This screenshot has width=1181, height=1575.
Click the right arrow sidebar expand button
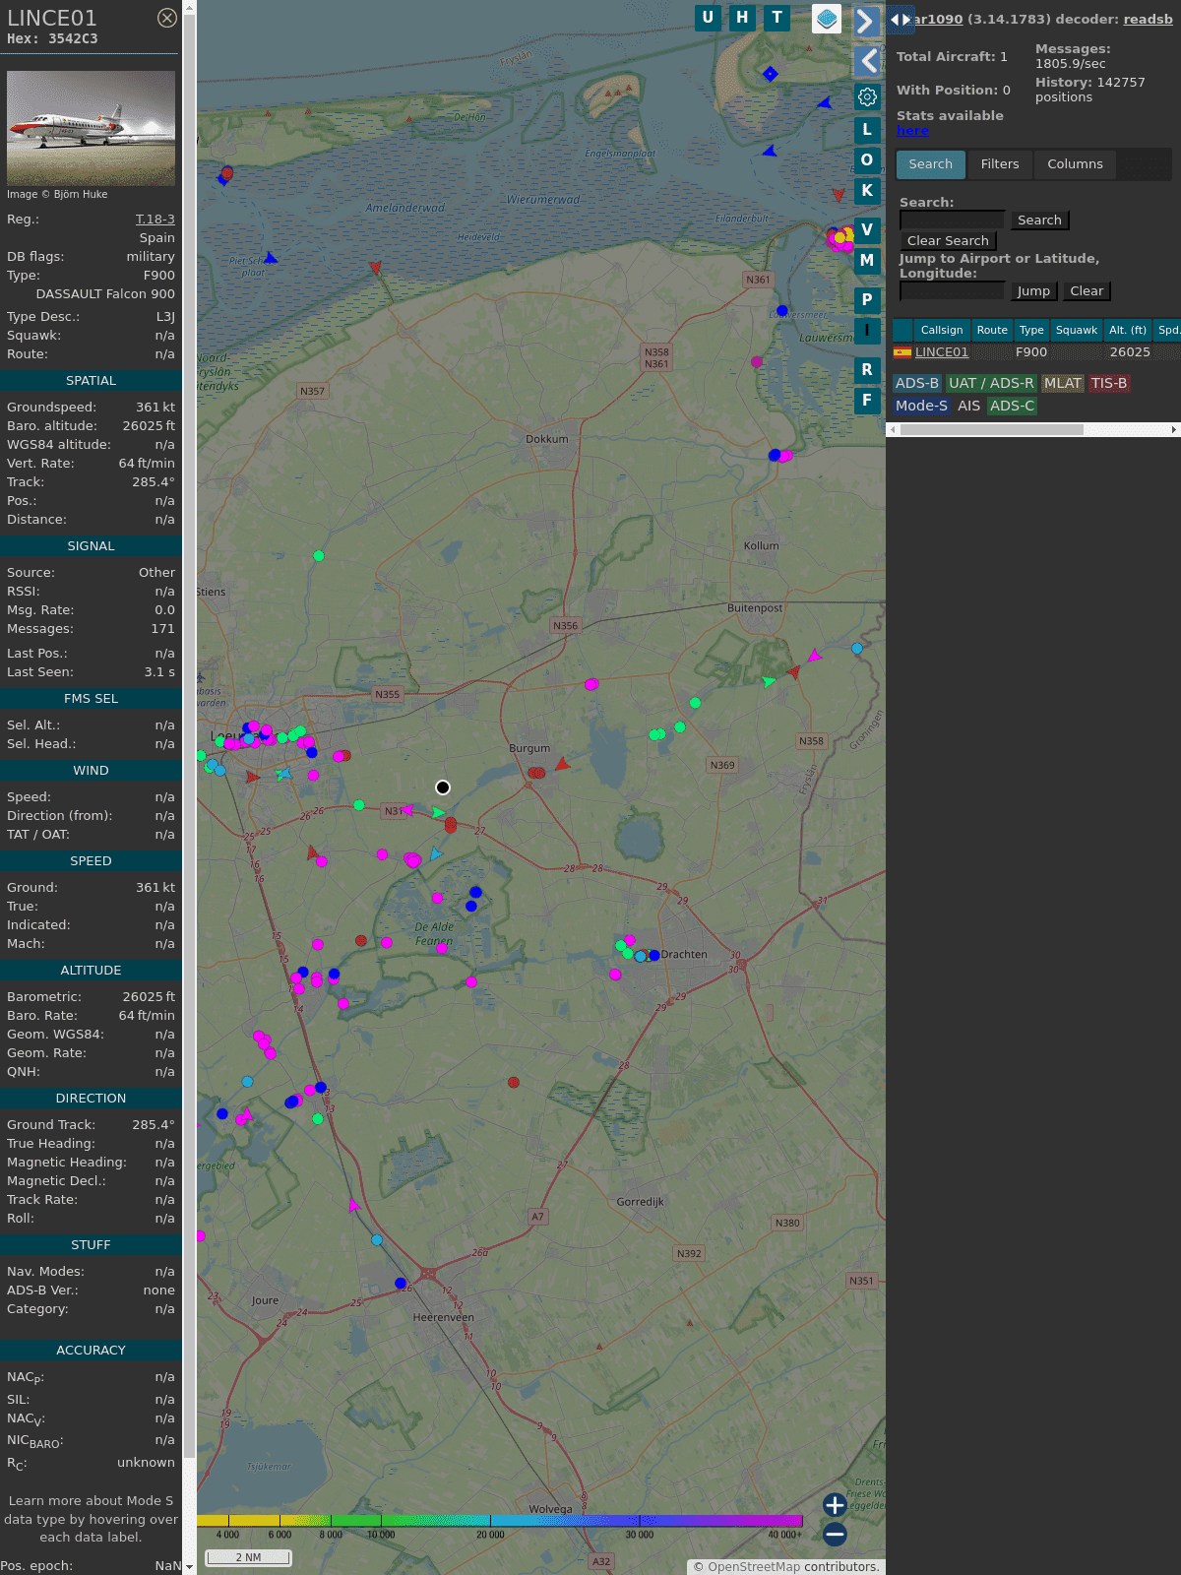[866, 22]
